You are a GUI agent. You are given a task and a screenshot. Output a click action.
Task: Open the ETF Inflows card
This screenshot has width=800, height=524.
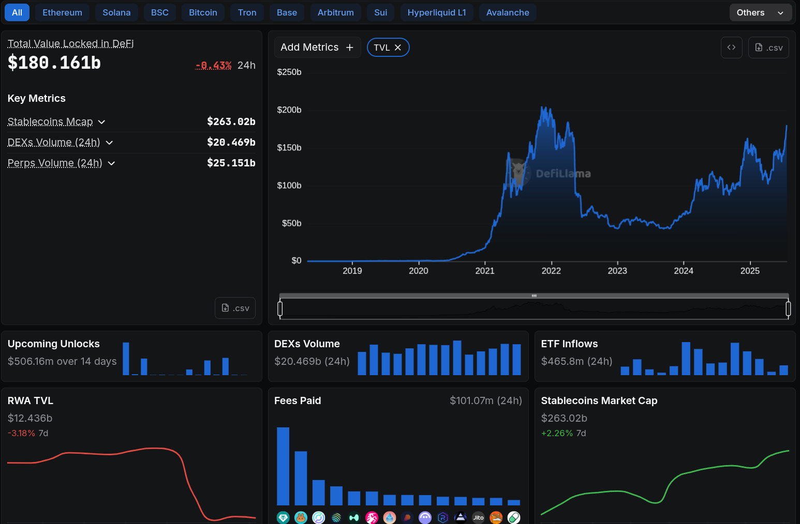(x=665, y=357)
